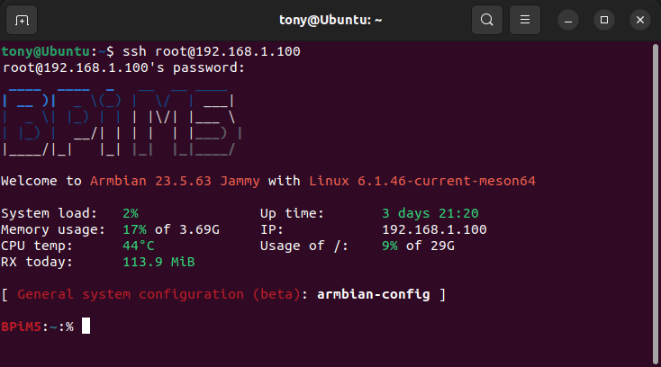Screen dimensions: 661x367
Task: Click the search magnifier icon
Action: 486,19
